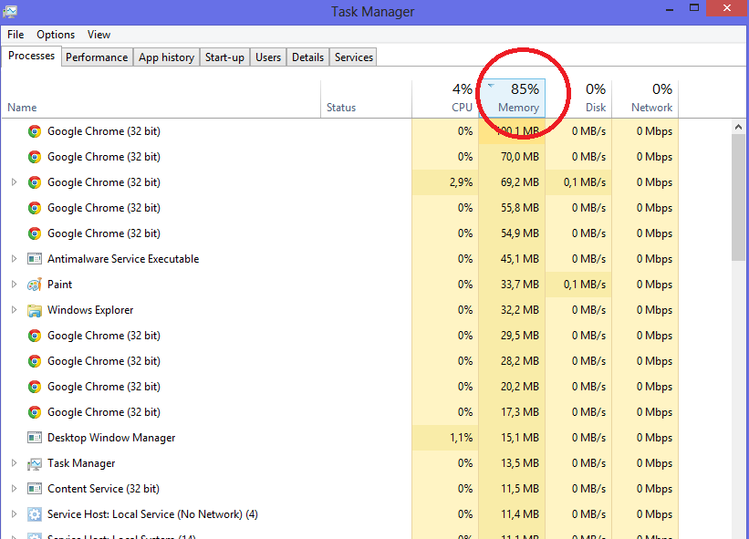
Task: Click the 11,4 MB memory value
Action: [520, 514]
